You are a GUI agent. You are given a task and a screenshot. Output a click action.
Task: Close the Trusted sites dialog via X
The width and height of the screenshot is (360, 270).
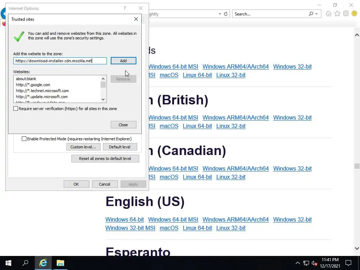click(x=136, y=19)
